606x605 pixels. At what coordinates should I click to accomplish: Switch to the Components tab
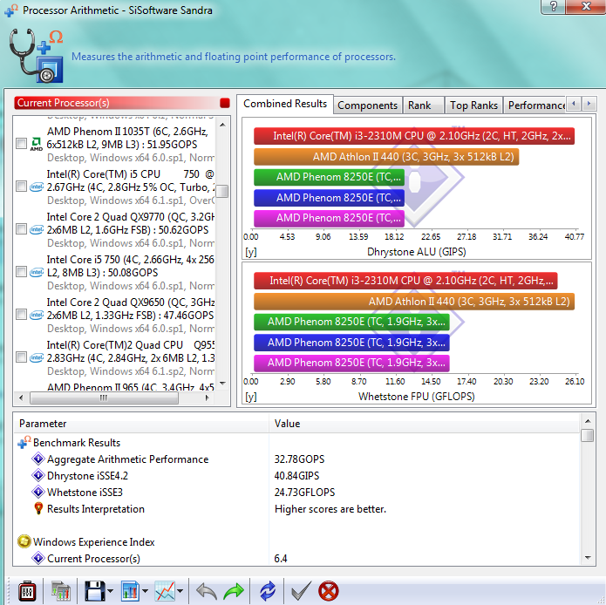[368, 105]
